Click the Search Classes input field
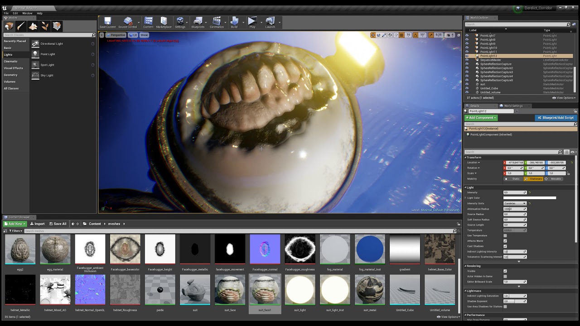This screenshot has width=580, height=326. click(49, 35)
